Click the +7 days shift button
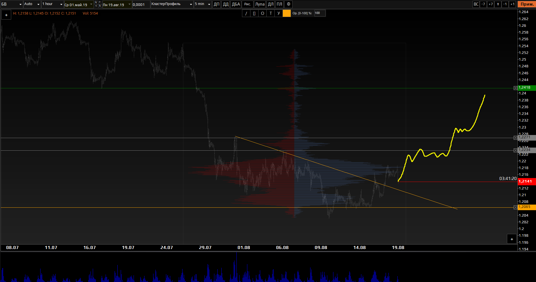 (490, 4)
